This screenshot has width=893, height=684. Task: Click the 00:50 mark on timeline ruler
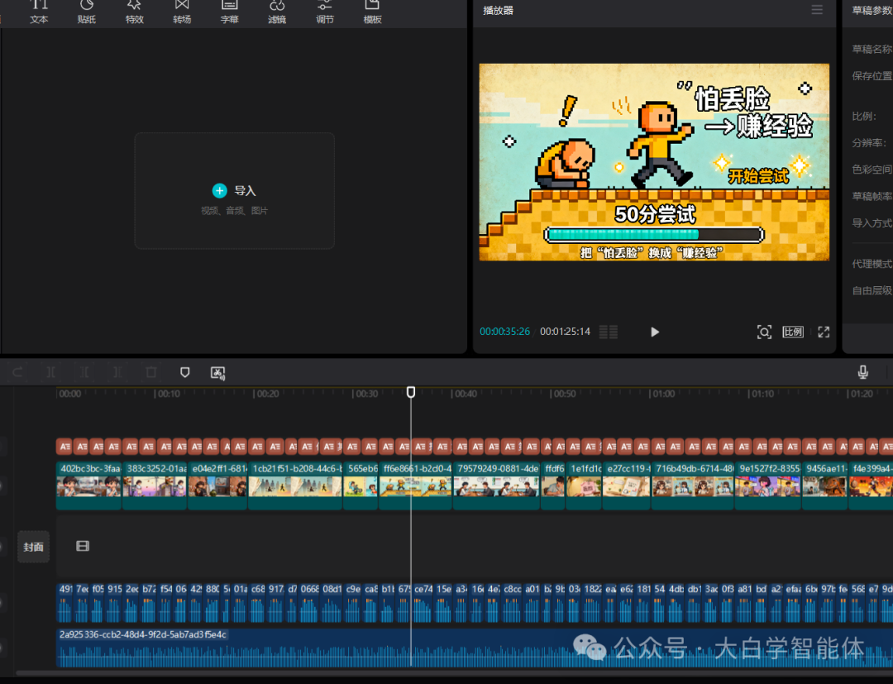(565, 394)
